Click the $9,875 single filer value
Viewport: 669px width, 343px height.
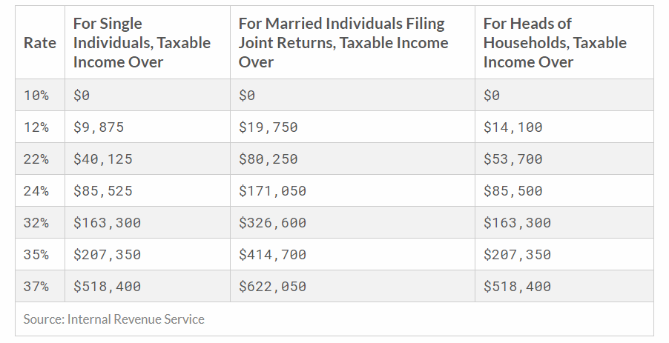[x=99, y=127]
